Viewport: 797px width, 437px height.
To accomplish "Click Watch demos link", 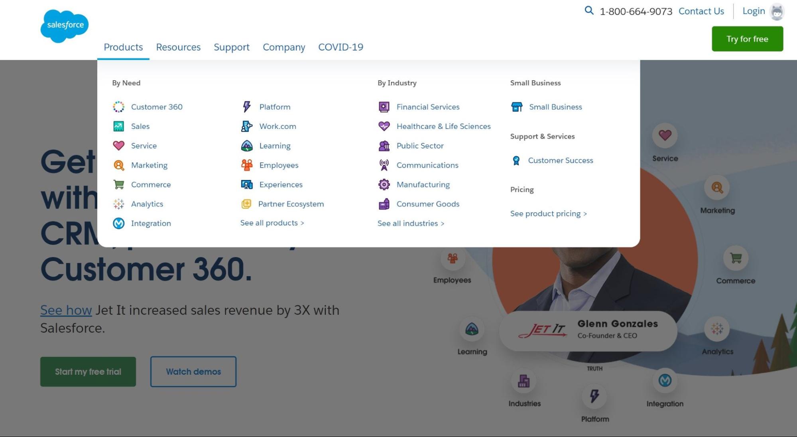I will coord(193,371).
